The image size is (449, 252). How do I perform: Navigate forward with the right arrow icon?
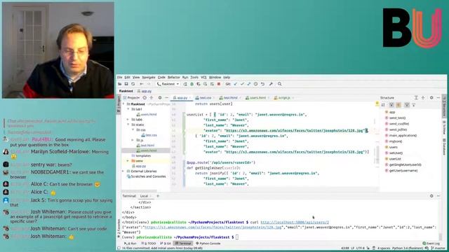coord(148,84)
